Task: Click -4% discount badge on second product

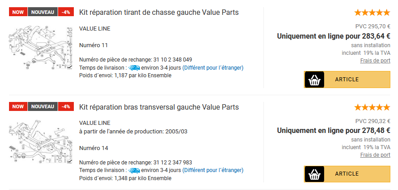Action: point(66,106)
